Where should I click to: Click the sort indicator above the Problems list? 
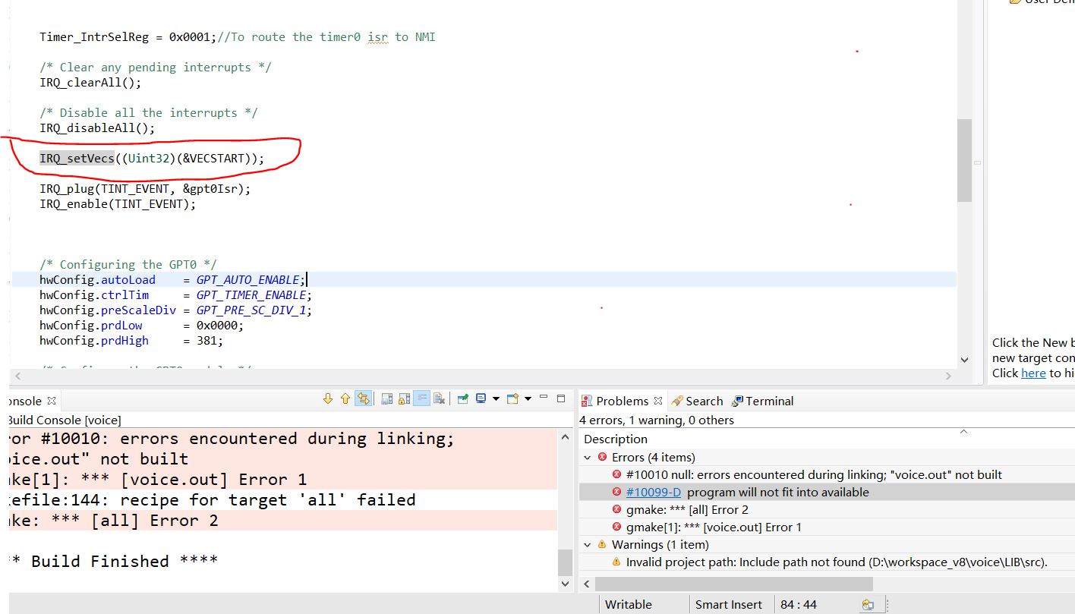tap(963, 432)
